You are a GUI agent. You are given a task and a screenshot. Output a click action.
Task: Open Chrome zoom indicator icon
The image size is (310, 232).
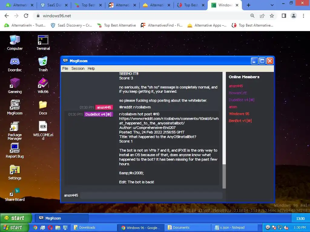(252, 16)
